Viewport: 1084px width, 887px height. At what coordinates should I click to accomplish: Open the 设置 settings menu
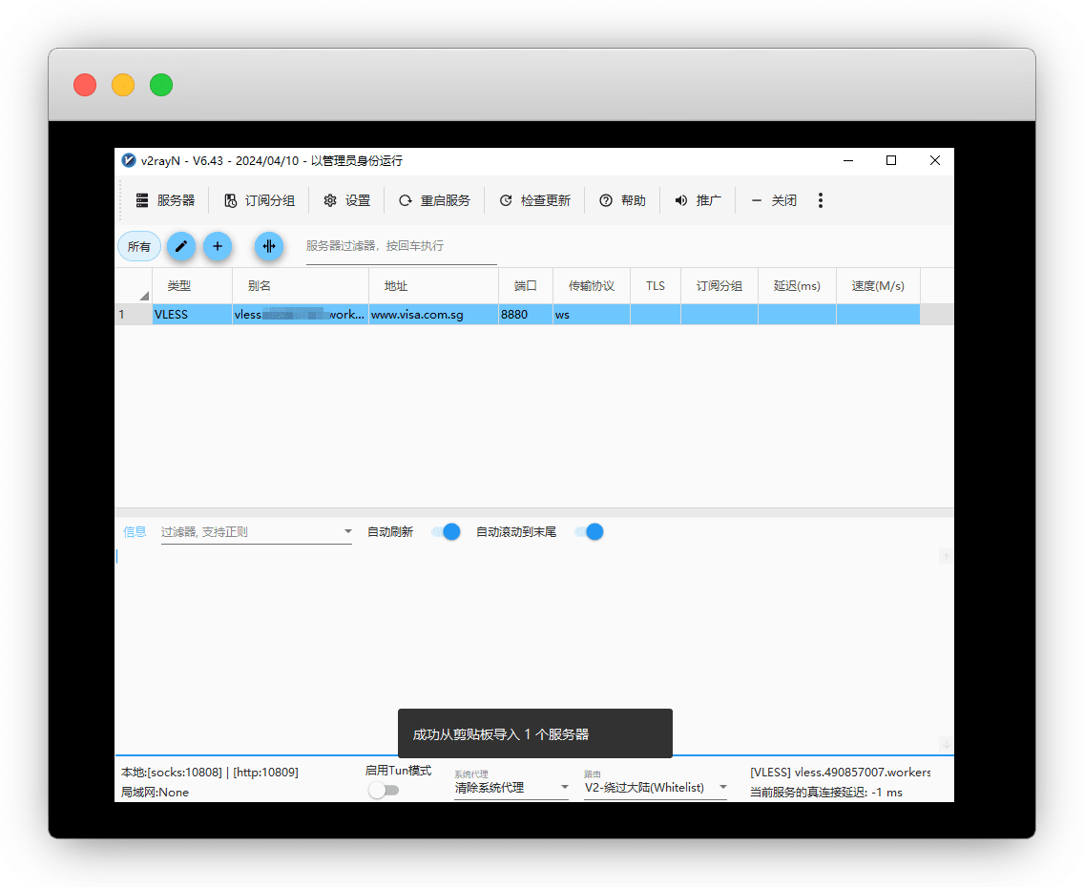click(x=347, y=200)
